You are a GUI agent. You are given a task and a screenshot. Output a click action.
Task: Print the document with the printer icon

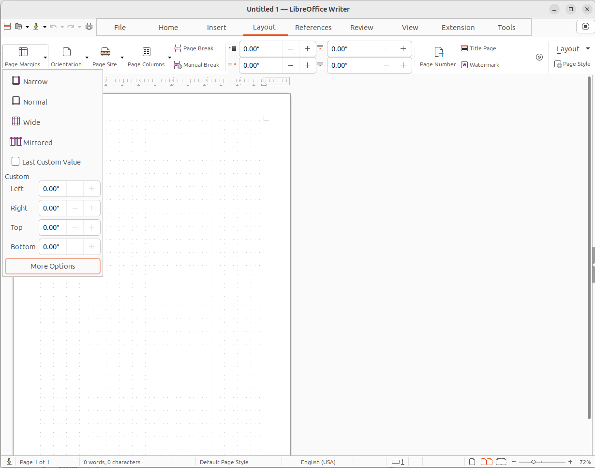89,27
